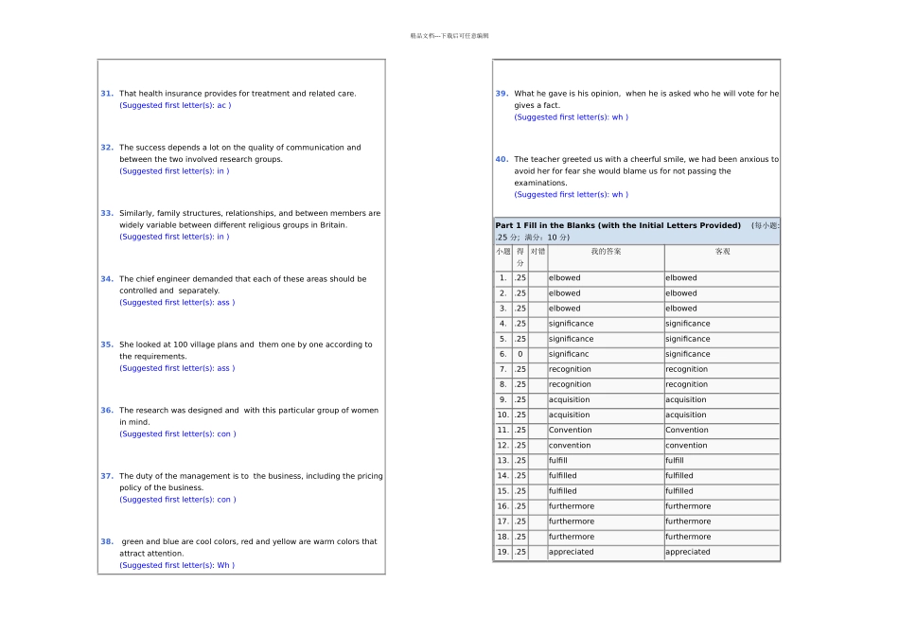
Task: Click question number 31
Action: point(107,94)
